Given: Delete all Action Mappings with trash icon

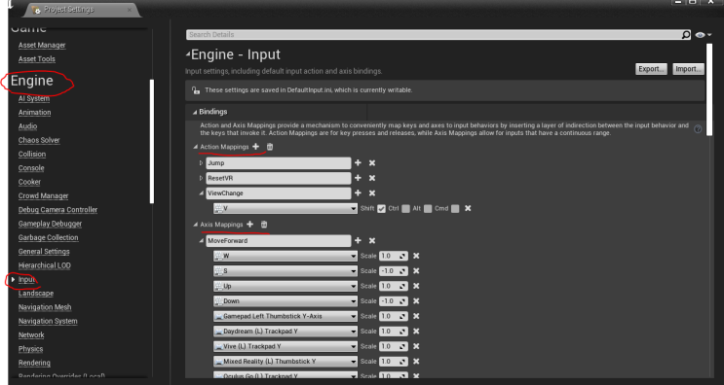Looking at the screenshot, I should (x=270, y=147).
